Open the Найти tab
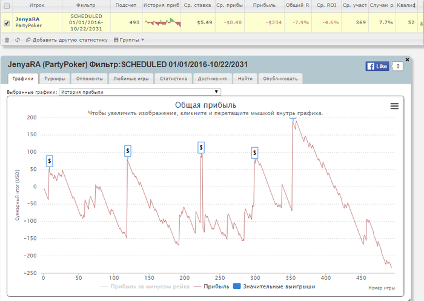Viewport: 424px width, 301px height. point(245,79)
